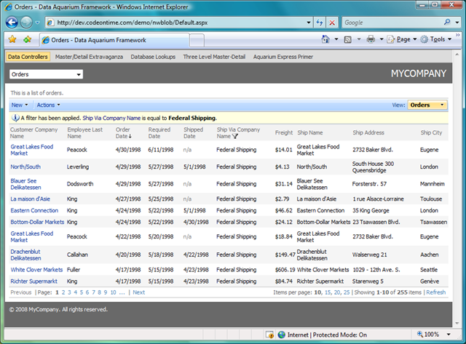Screen dimensions: 466x344
Task: Open the La maison d'Asie customer link
Action: 31,199
